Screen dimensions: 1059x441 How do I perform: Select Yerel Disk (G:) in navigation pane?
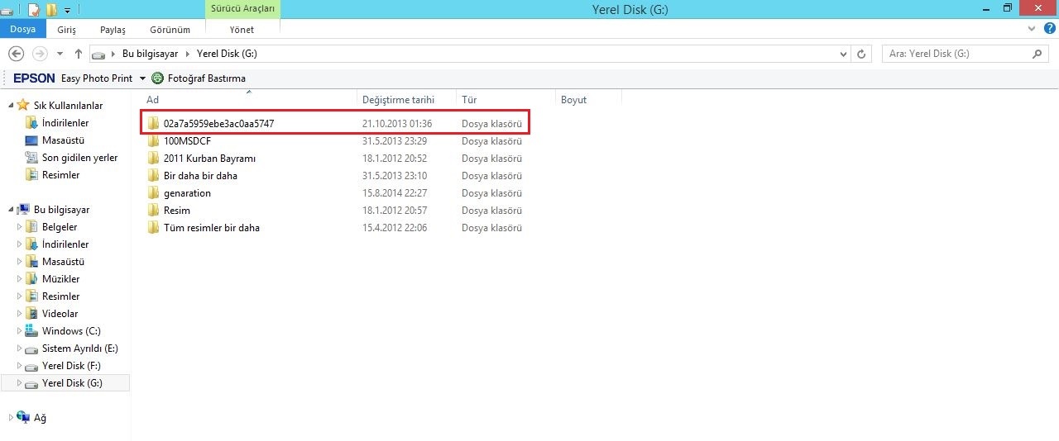tap(72, 383)
